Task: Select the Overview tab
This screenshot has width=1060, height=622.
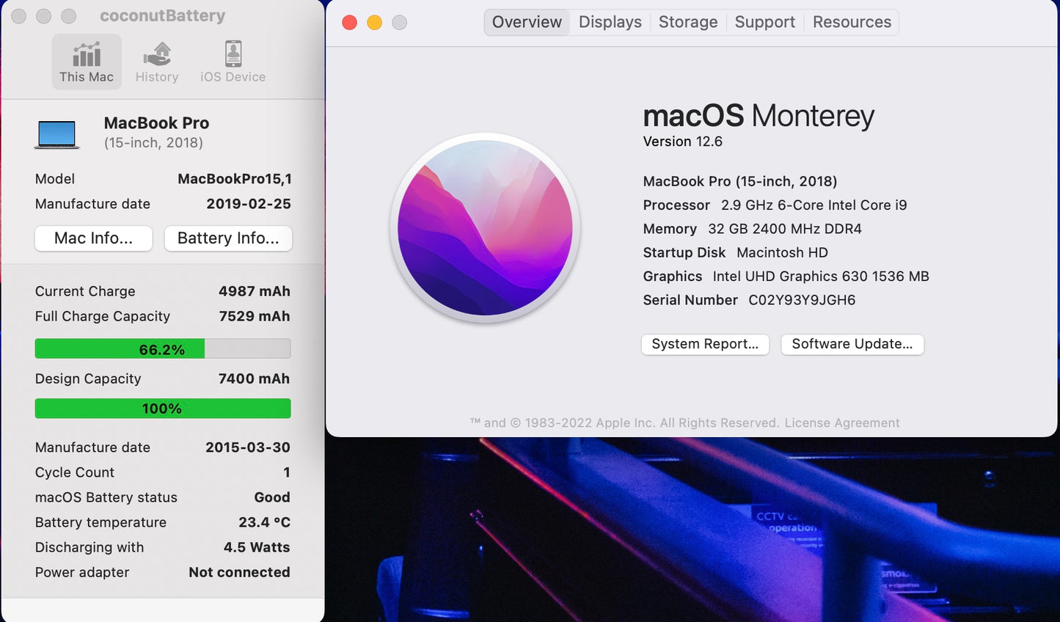Action: click(526, 22)
